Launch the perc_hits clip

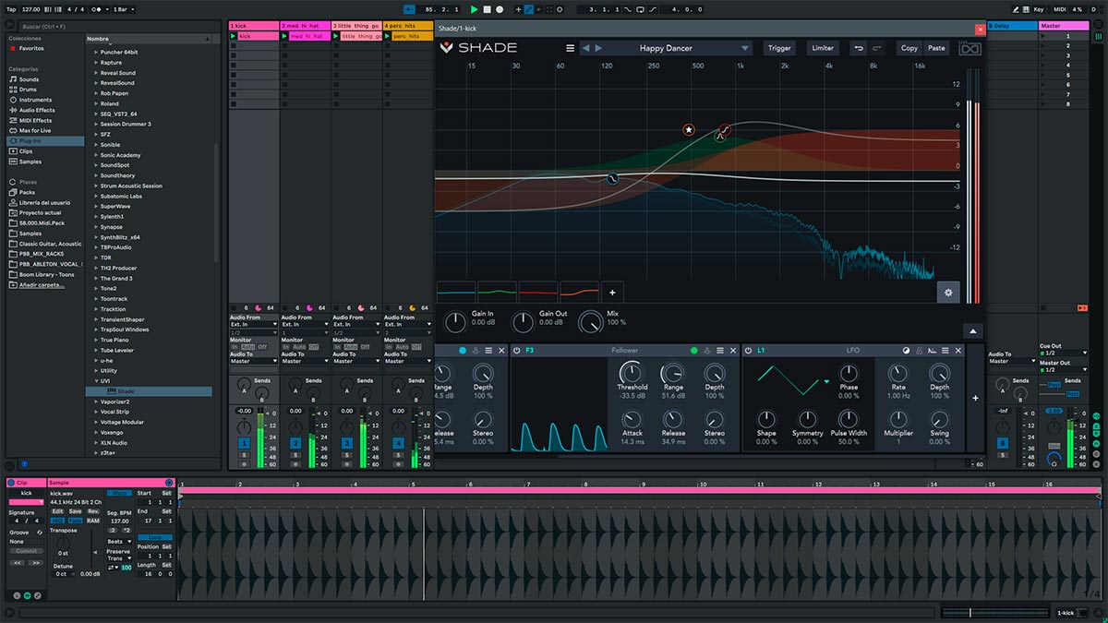pyautogui.click(x=388, y=36)
